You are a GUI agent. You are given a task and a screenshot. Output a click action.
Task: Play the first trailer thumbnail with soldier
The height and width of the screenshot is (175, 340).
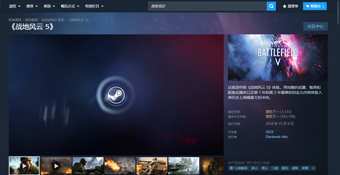(x=24, y=166)
